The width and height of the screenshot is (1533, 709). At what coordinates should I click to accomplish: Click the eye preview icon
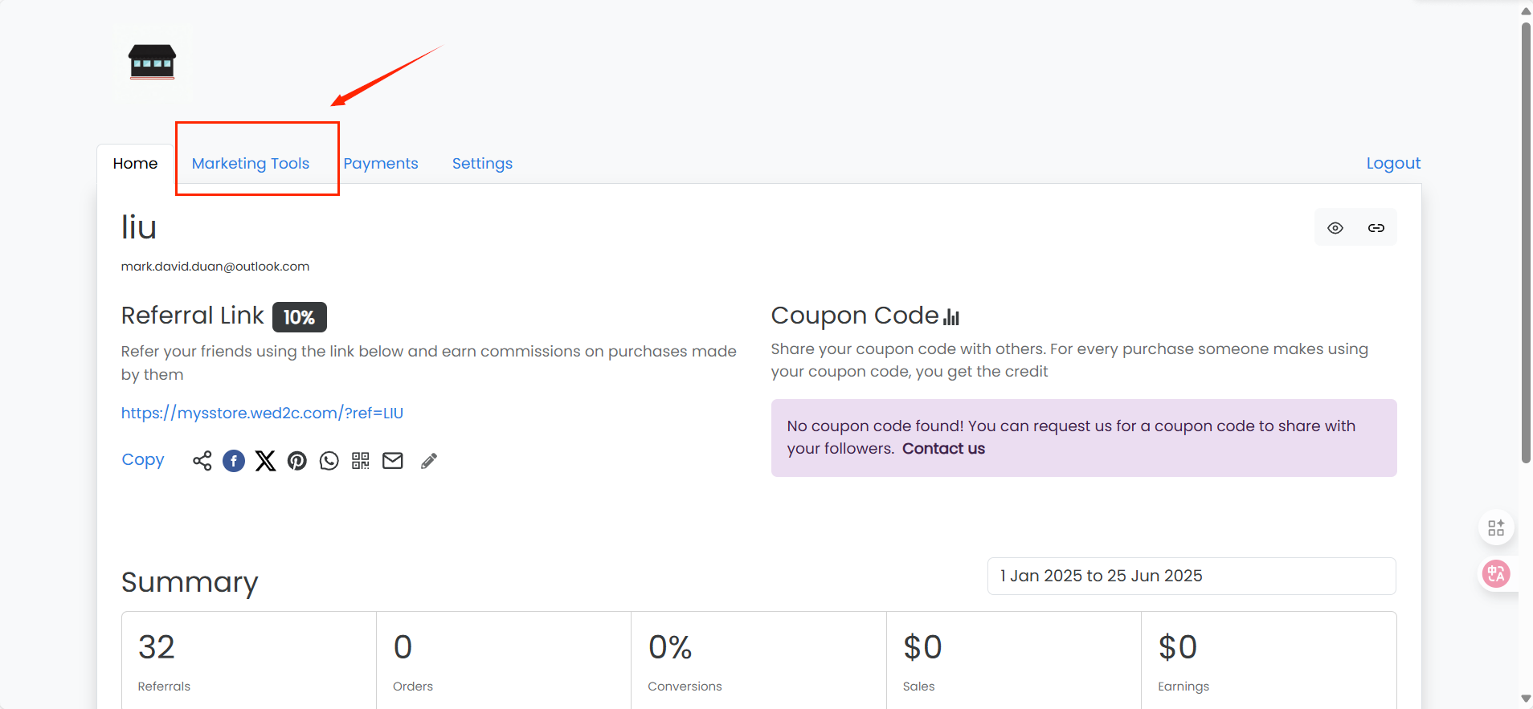coord(1335,228)
